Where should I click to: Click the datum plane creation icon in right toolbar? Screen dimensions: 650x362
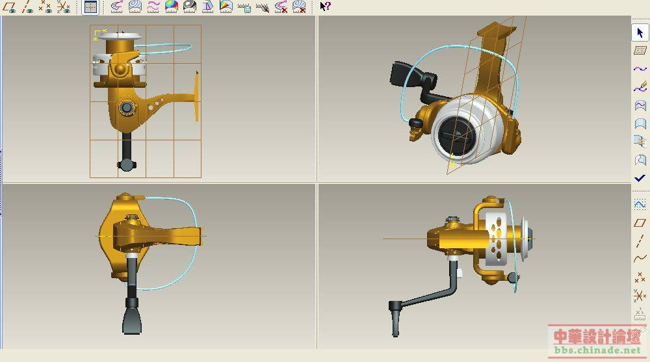tap(640, 223)
